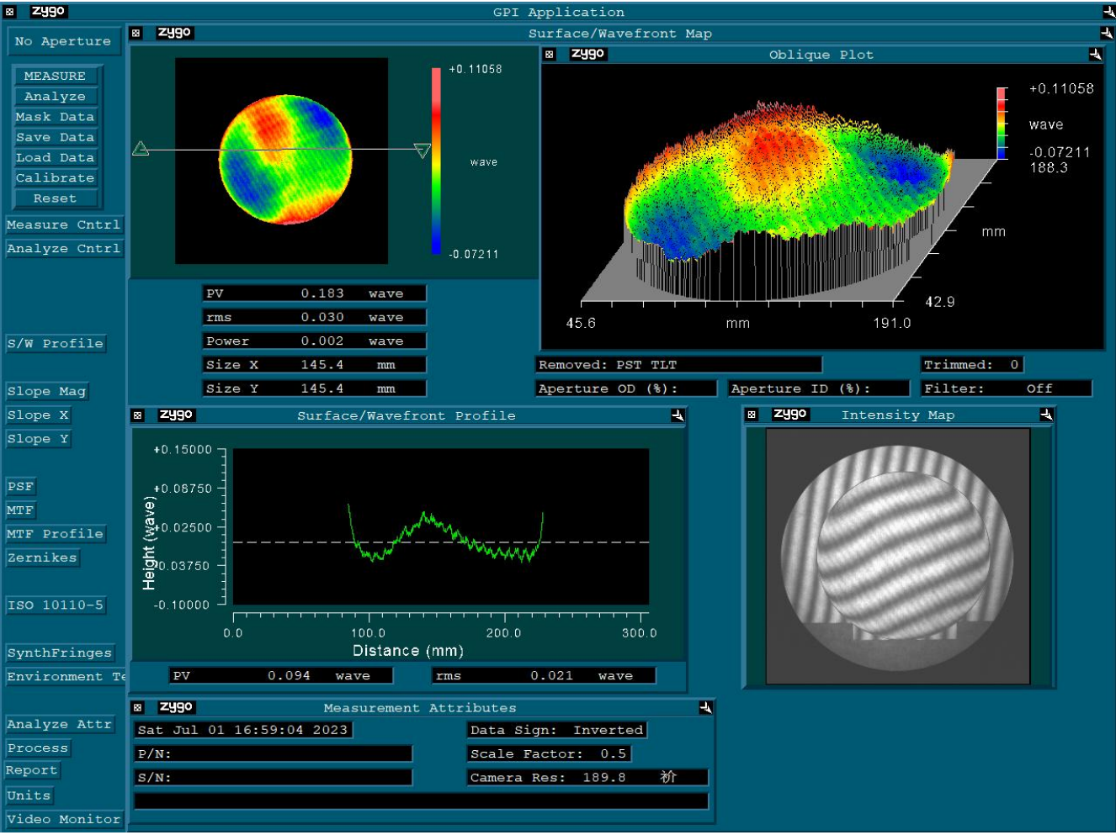Click right triangle slice marker on map
Image resolution: width=1116 pixels, height=835 pixels.
(x=422, y=151)
